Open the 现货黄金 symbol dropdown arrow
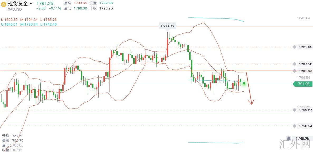 31,4
